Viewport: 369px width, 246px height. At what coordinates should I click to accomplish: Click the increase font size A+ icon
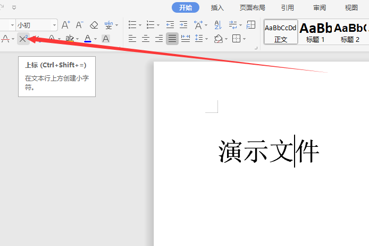(65, 25)
